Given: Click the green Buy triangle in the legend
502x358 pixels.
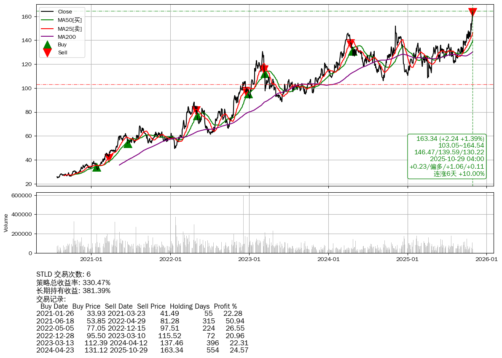Looking at the screenshot, I should (48, 45).
